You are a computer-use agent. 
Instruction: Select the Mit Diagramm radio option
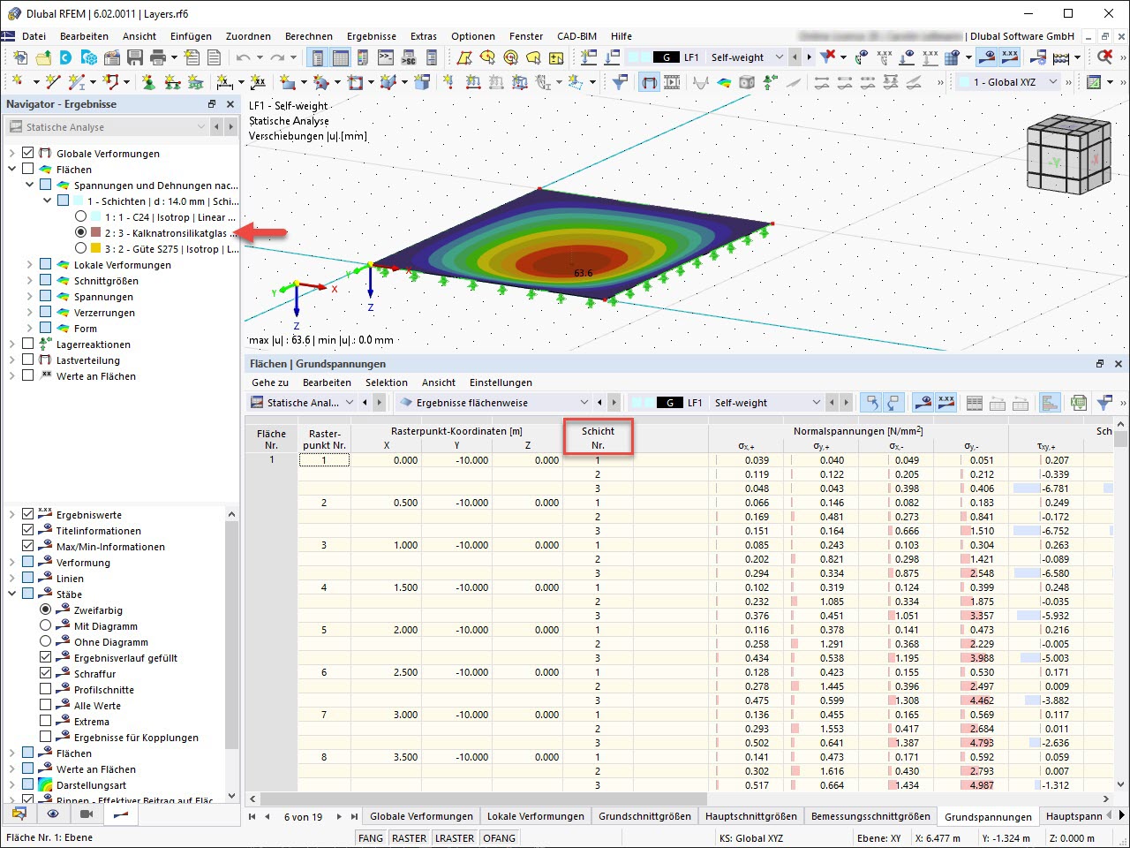tap(46, 626)
